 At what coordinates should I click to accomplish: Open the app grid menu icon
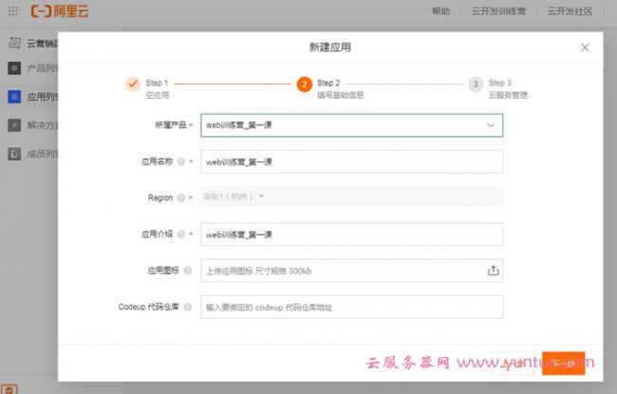(12, 11)
